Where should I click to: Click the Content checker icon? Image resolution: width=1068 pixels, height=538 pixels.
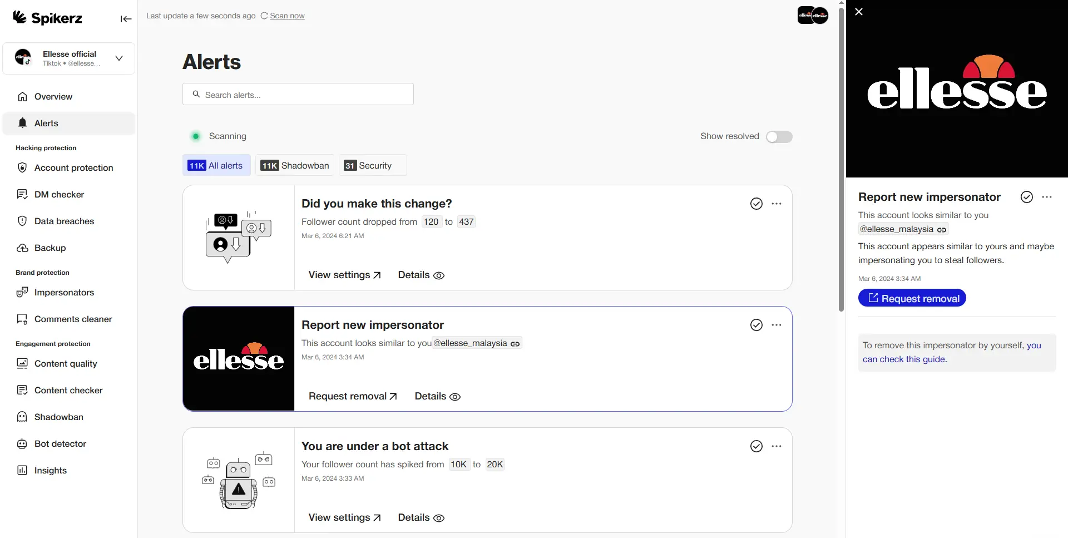click(x=22, y=391)
